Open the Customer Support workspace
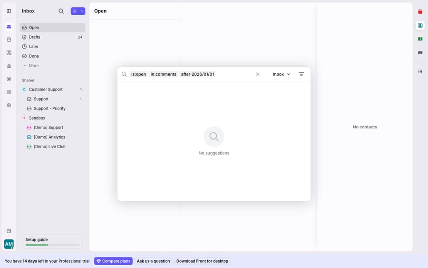The height and width of the screenshot is (268, 428). (x=52, y=89)
